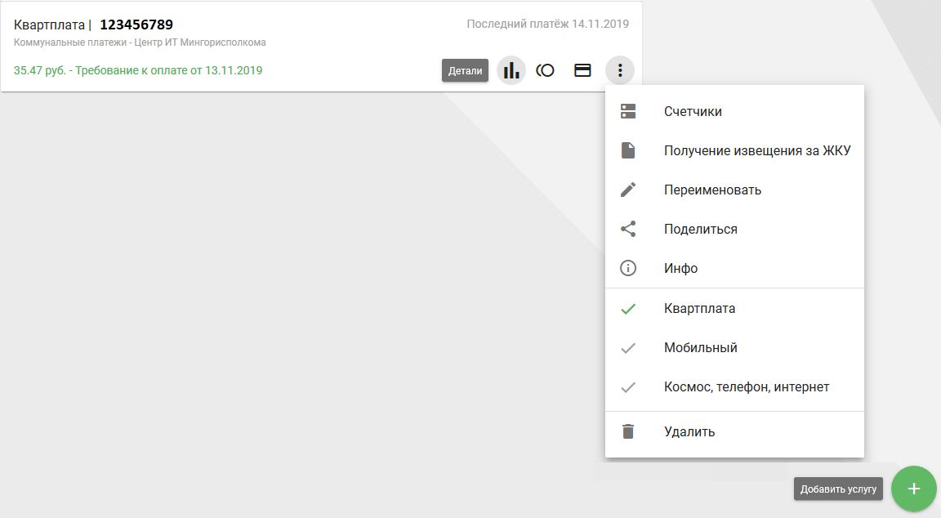Click the pencil rename icon
The image size is (941, 518).
[628, 190]
